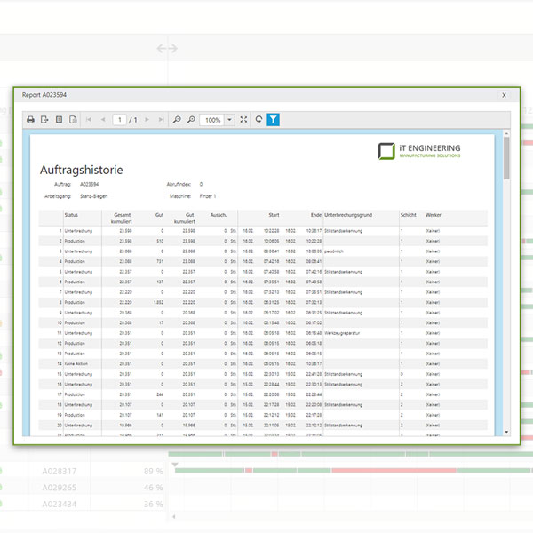Screen dimensions: 533x533
Task: Zoom in the report view
Action: pyautogui.click(x=191, y=119)
